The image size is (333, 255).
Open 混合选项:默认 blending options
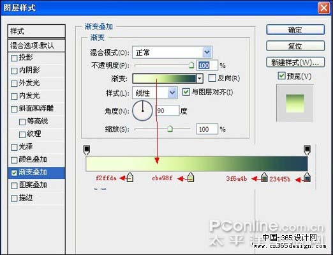tap(36, 45)
